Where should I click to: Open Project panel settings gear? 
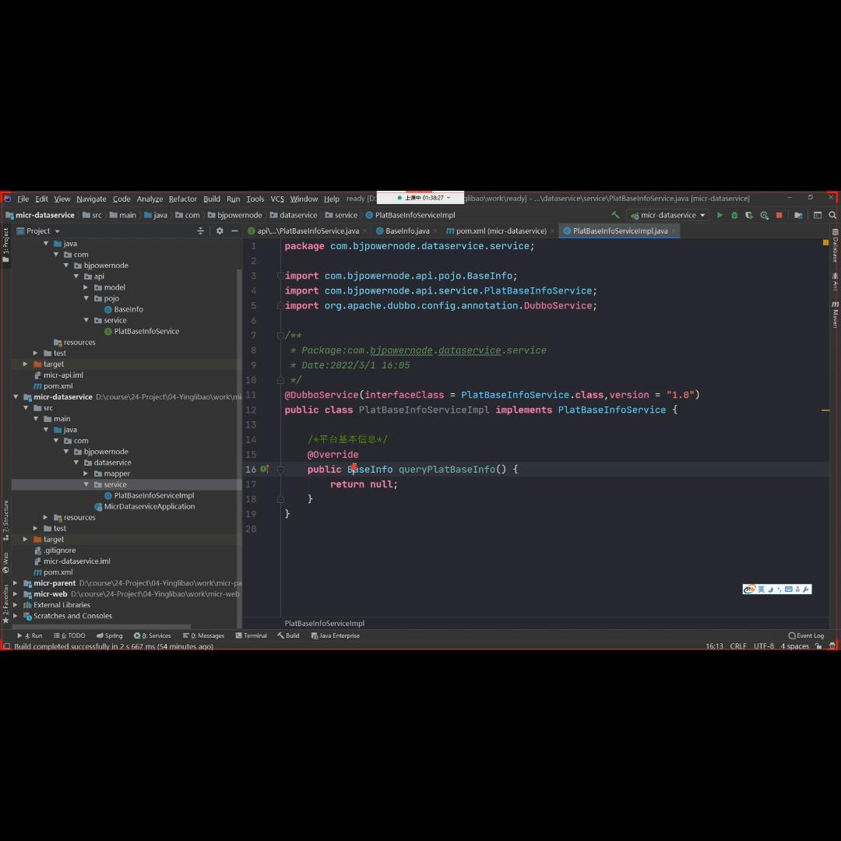point(220,231)
